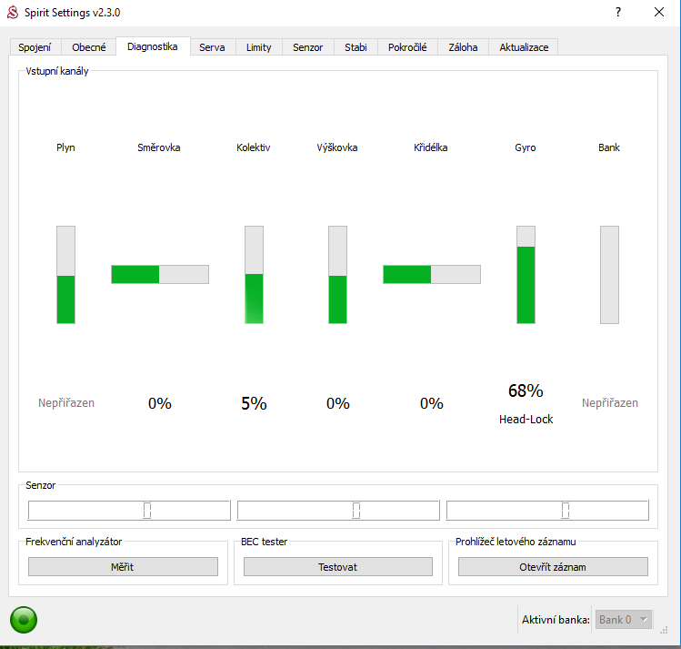Open the Pokročilé tab
Screen dimensions: 681x649
[x=406, y=47]
